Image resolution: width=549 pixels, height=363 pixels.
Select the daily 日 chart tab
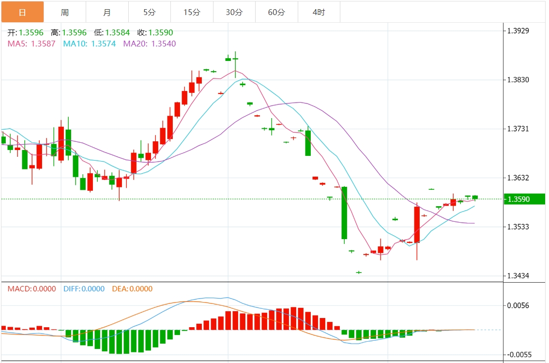pyautogui.click(x=22, y=12)
